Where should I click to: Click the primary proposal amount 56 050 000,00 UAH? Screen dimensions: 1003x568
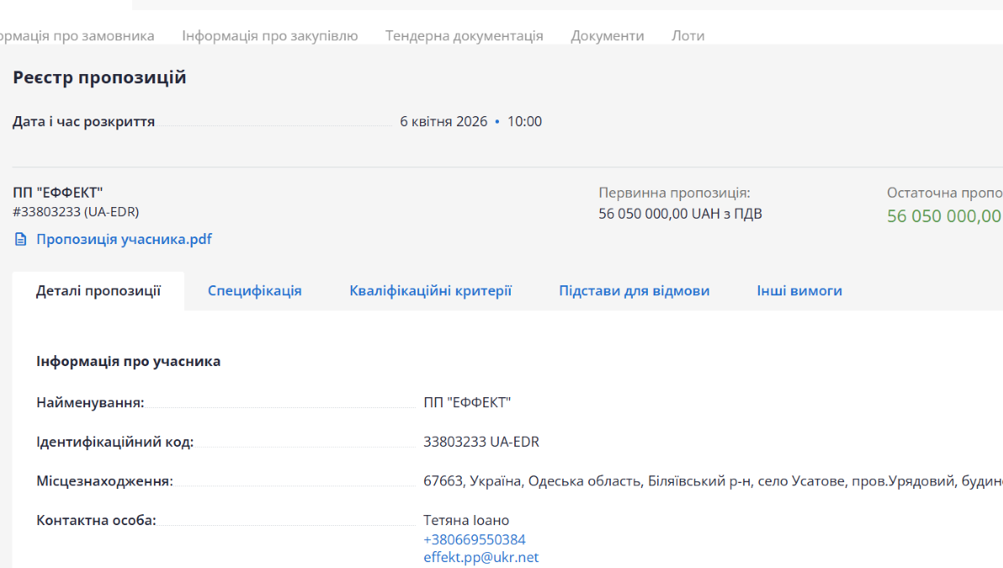(680, 214)
